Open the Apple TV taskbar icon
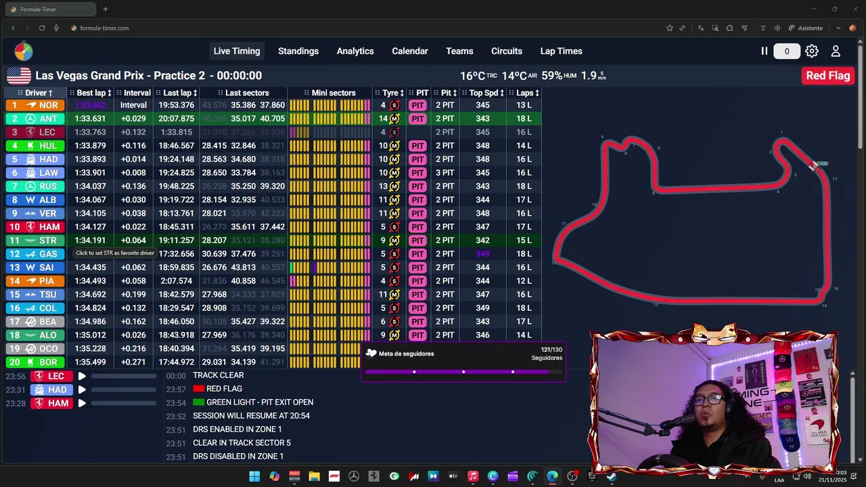Viewport: 866px width, 487px height. point(453,476)
